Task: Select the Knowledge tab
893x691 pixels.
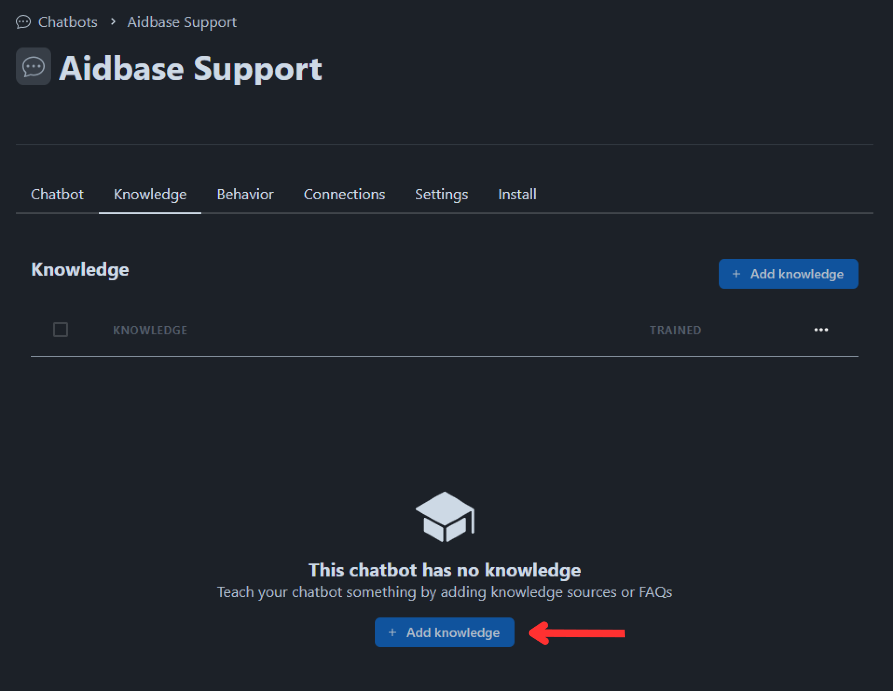Action: 150,194
